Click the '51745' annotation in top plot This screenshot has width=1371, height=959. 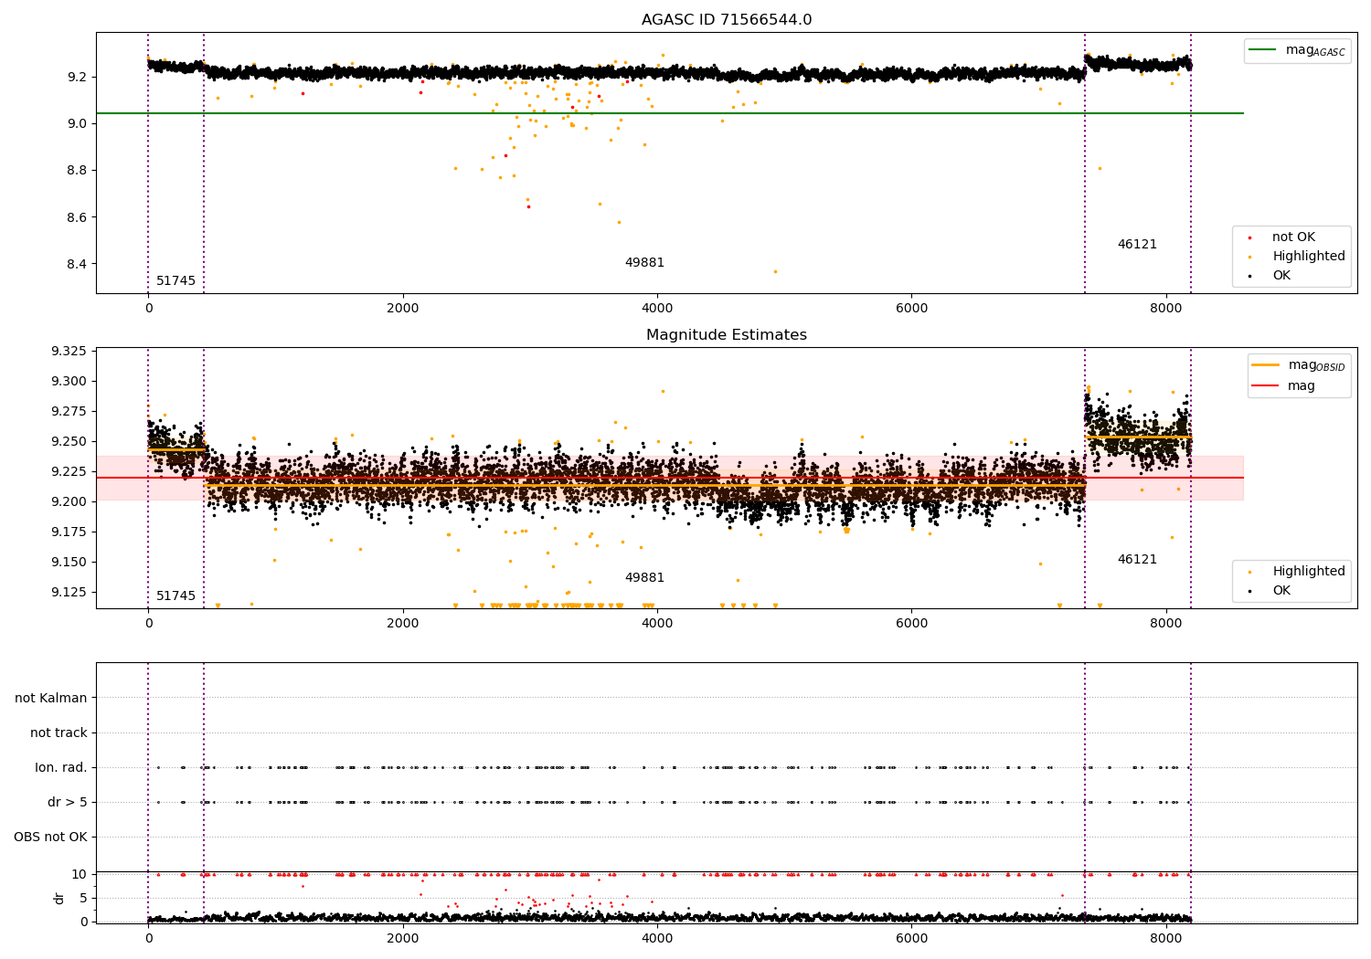pyautogui.click(x=175, y=281)
